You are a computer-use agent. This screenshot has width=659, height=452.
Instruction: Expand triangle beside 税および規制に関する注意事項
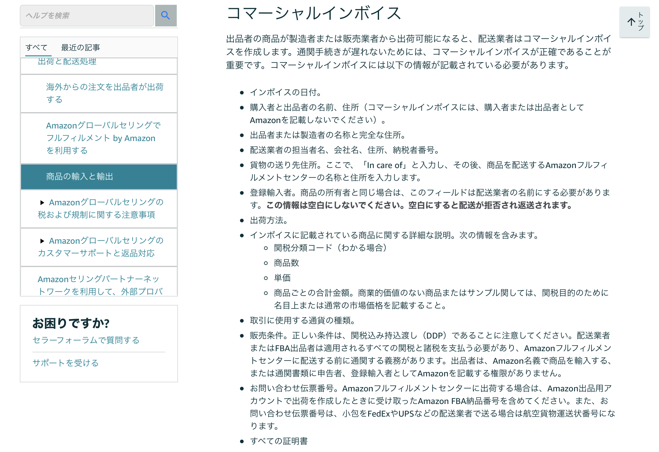pyautogui.click(x=42, y=203)
